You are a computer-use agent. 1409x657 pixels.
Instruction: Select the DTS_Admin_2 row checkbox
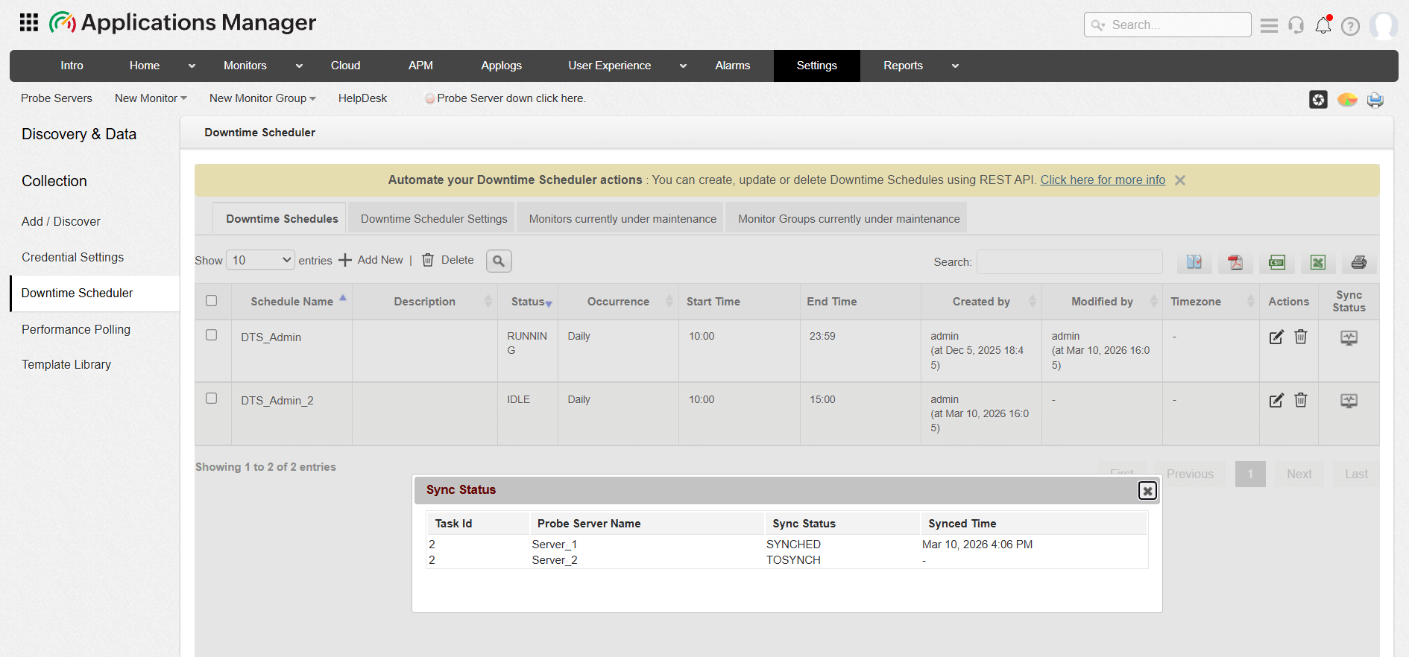click(x=212, y=399)
